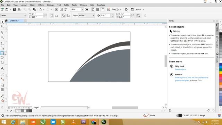The image size is (222, 125).
Task: Set page orientation to Landscape
Action: pyautogui.click(x=56, y=15)
